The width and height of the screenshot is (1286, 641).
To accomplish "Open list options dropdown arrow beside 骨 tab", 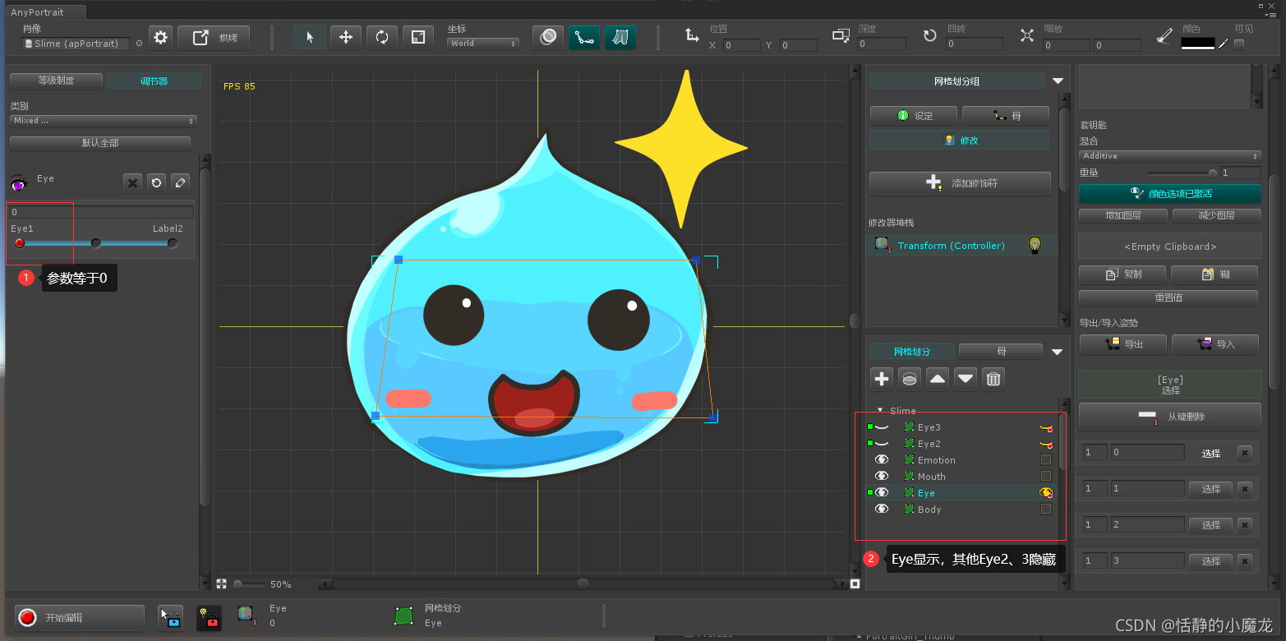I will pos(1057,352).
